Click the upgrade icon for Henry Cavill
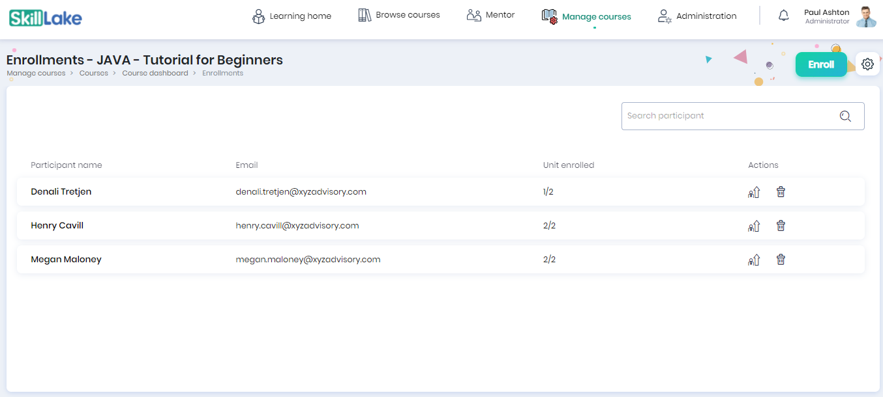Viewport: 883px width, 397px height. (x=755, y=226)
